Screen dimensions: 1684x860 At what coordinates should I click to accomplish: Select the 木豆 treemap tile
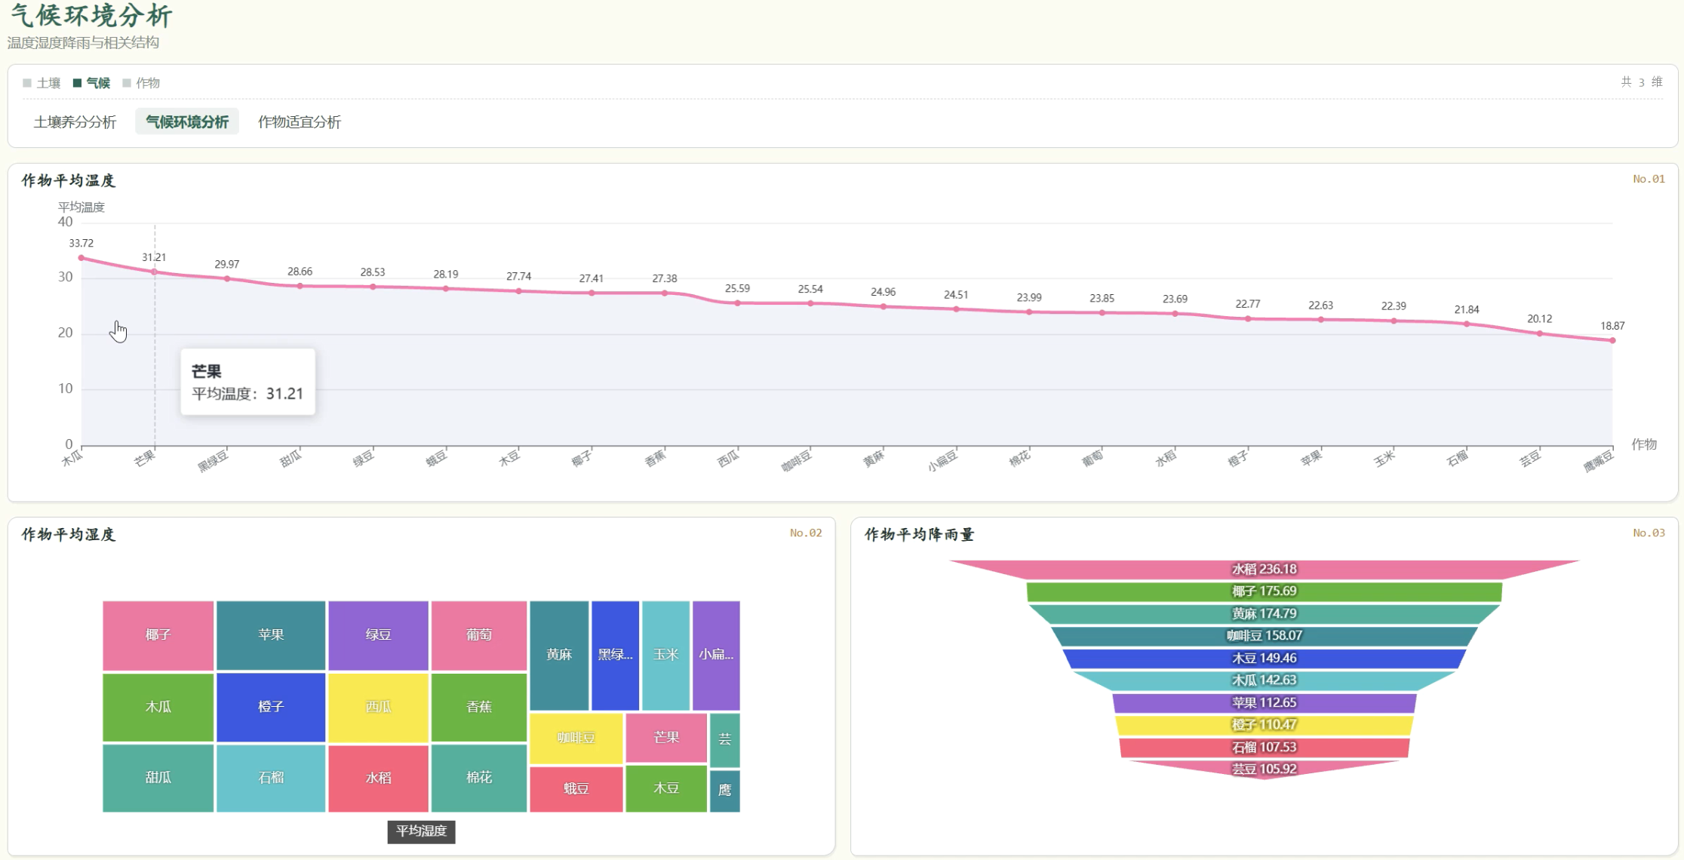coord(666,789)
